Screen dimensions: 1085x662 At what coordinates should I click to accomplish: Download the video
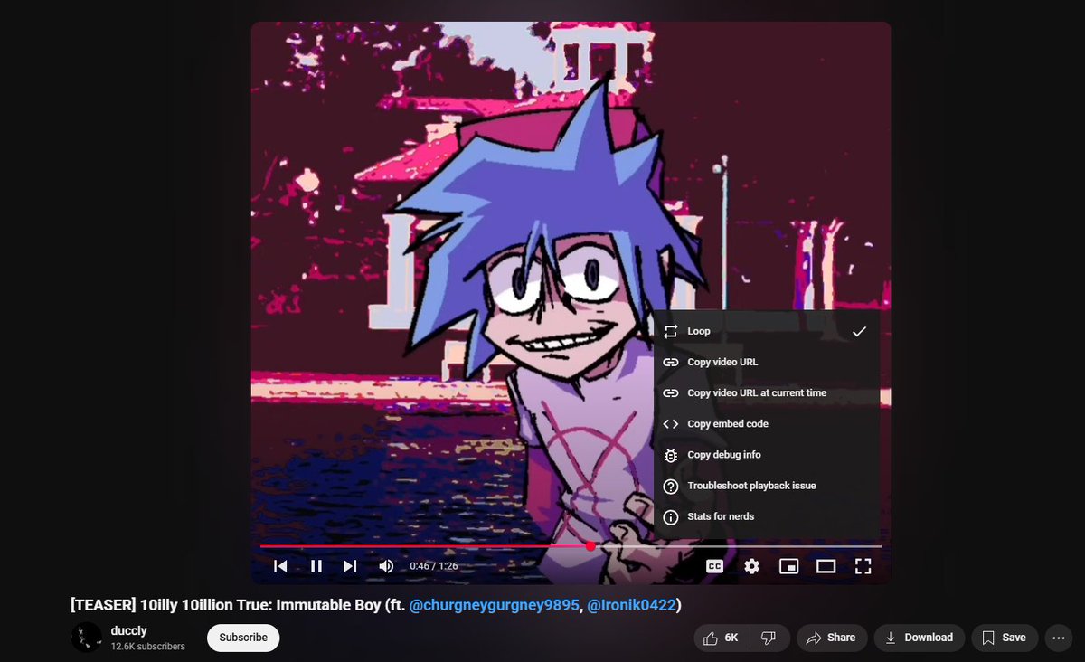click(919, 638)
